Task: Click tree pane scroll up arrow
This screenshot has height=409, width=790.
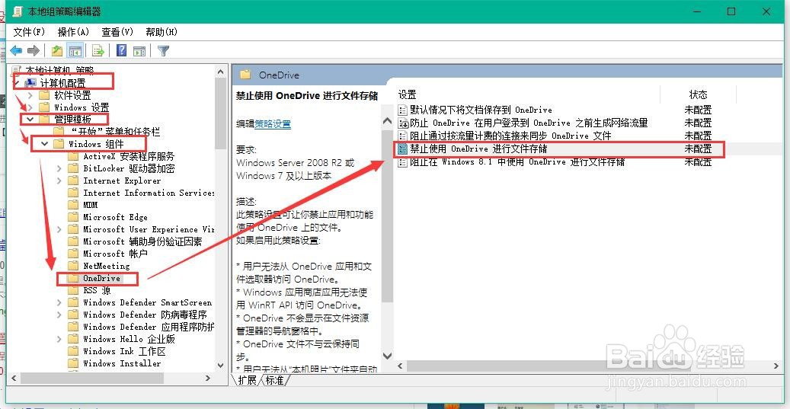Action: [221, 72]
